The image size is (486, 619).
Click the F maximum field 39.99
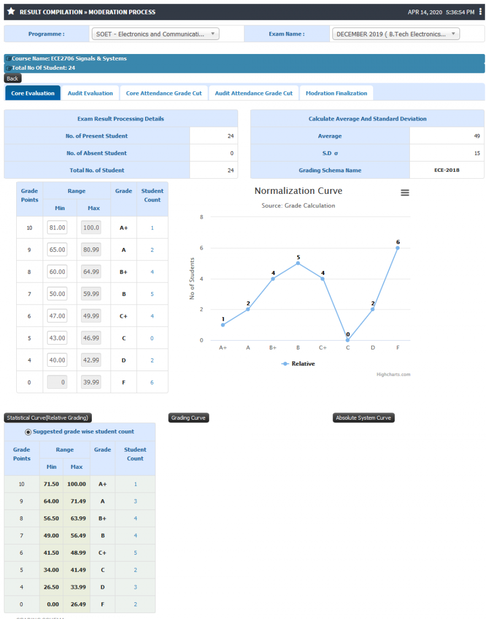(91, 382)
